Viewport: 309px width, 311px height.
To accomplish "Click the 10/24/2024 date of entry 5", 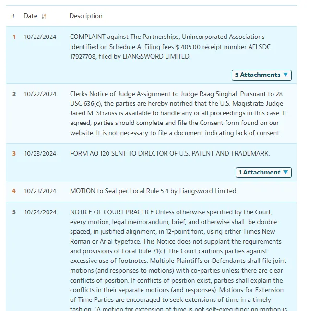I will 40,212.
